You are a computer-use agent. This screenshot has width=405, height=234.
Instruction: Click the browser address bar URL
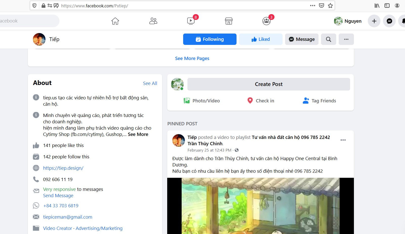point(95,6)
